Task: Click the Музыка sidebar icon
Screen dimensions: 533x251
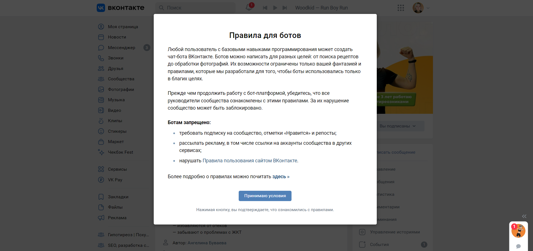Action: pyautogui.click(x=101, y=100)
